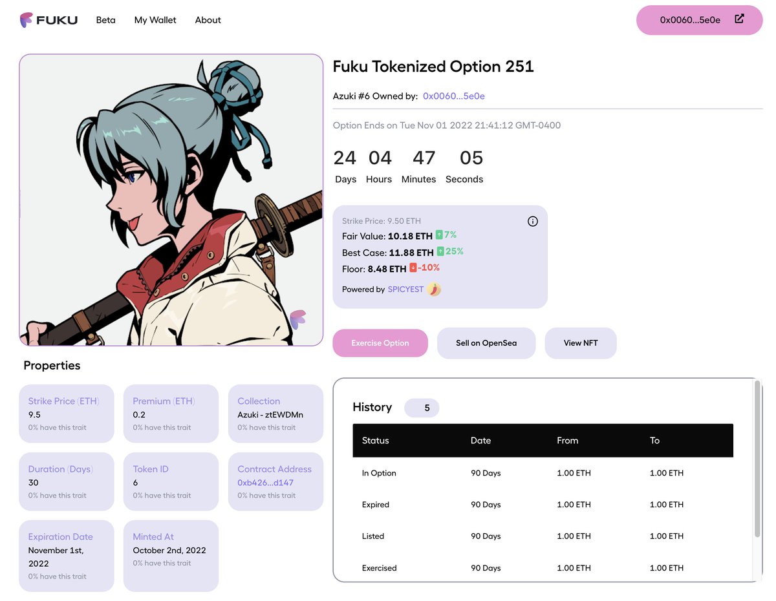Click the Best Case 11.88 ETH text
This screenshot has height=601, width=776.
[388, 253]
